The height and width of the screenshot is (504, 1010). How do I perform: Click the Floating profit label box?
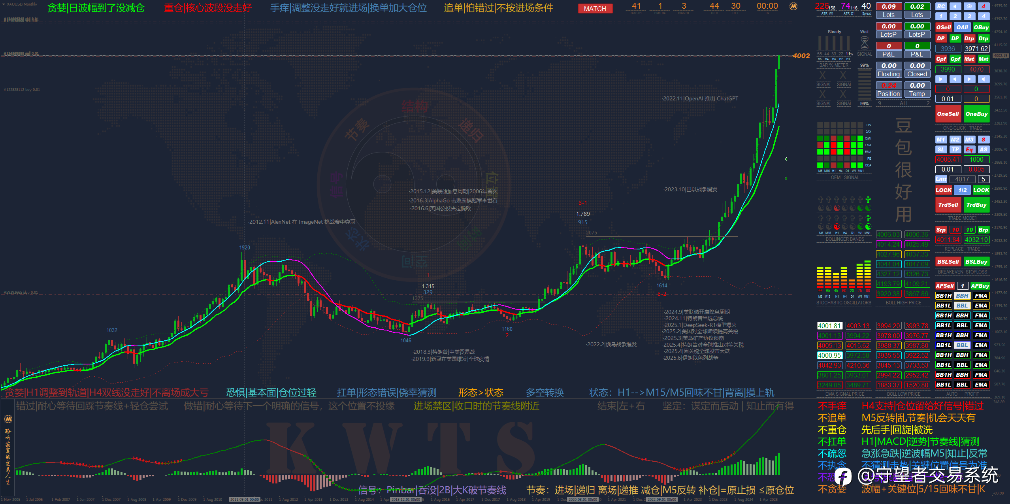pos(888,74)
